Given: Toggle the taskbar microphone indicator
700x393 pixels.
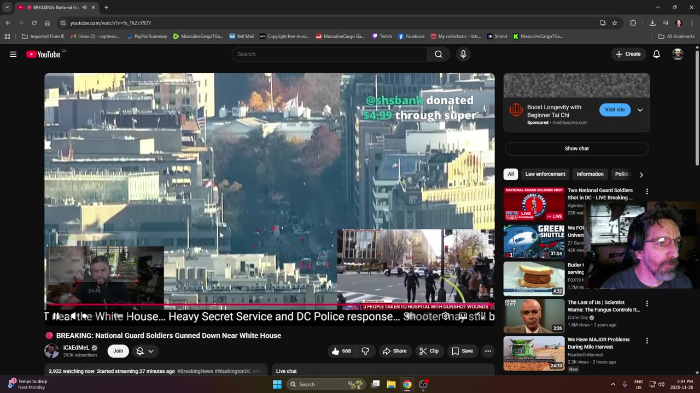Looking at the screenshot, I should pyautogui.click(x=625, y=384).
